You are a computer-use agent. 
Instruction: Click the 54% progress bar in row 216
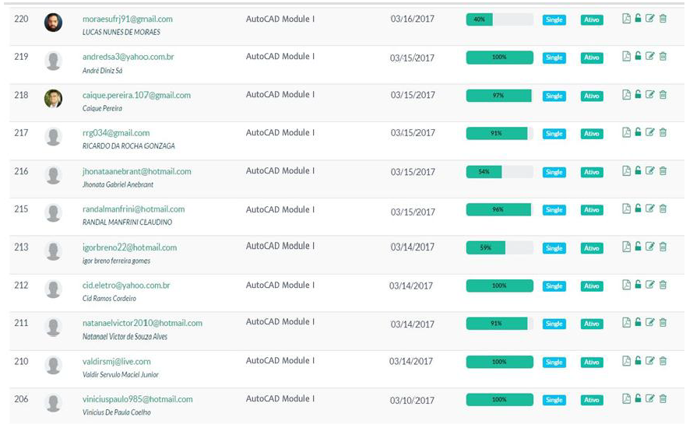499,172
